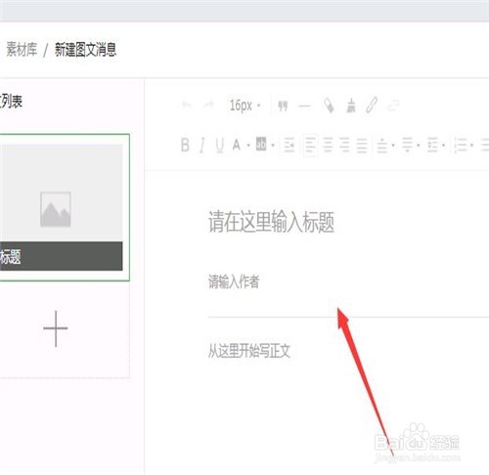
Task: Click the line spacing icon
Action: pyautogui.click(x=433, y=146)
